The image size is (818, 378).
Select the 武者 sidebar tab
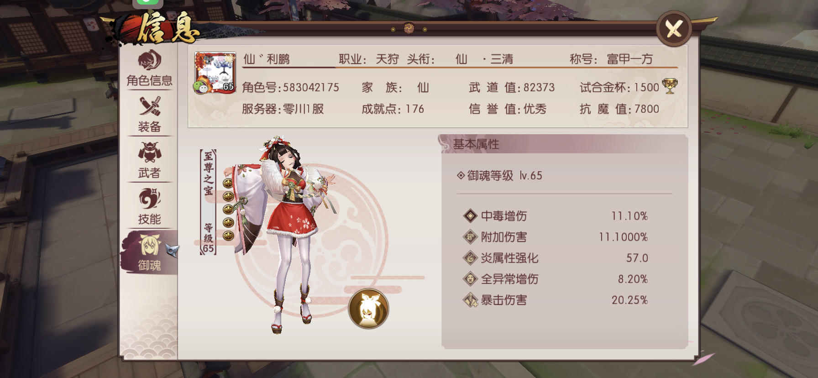(x=149, y=161)
